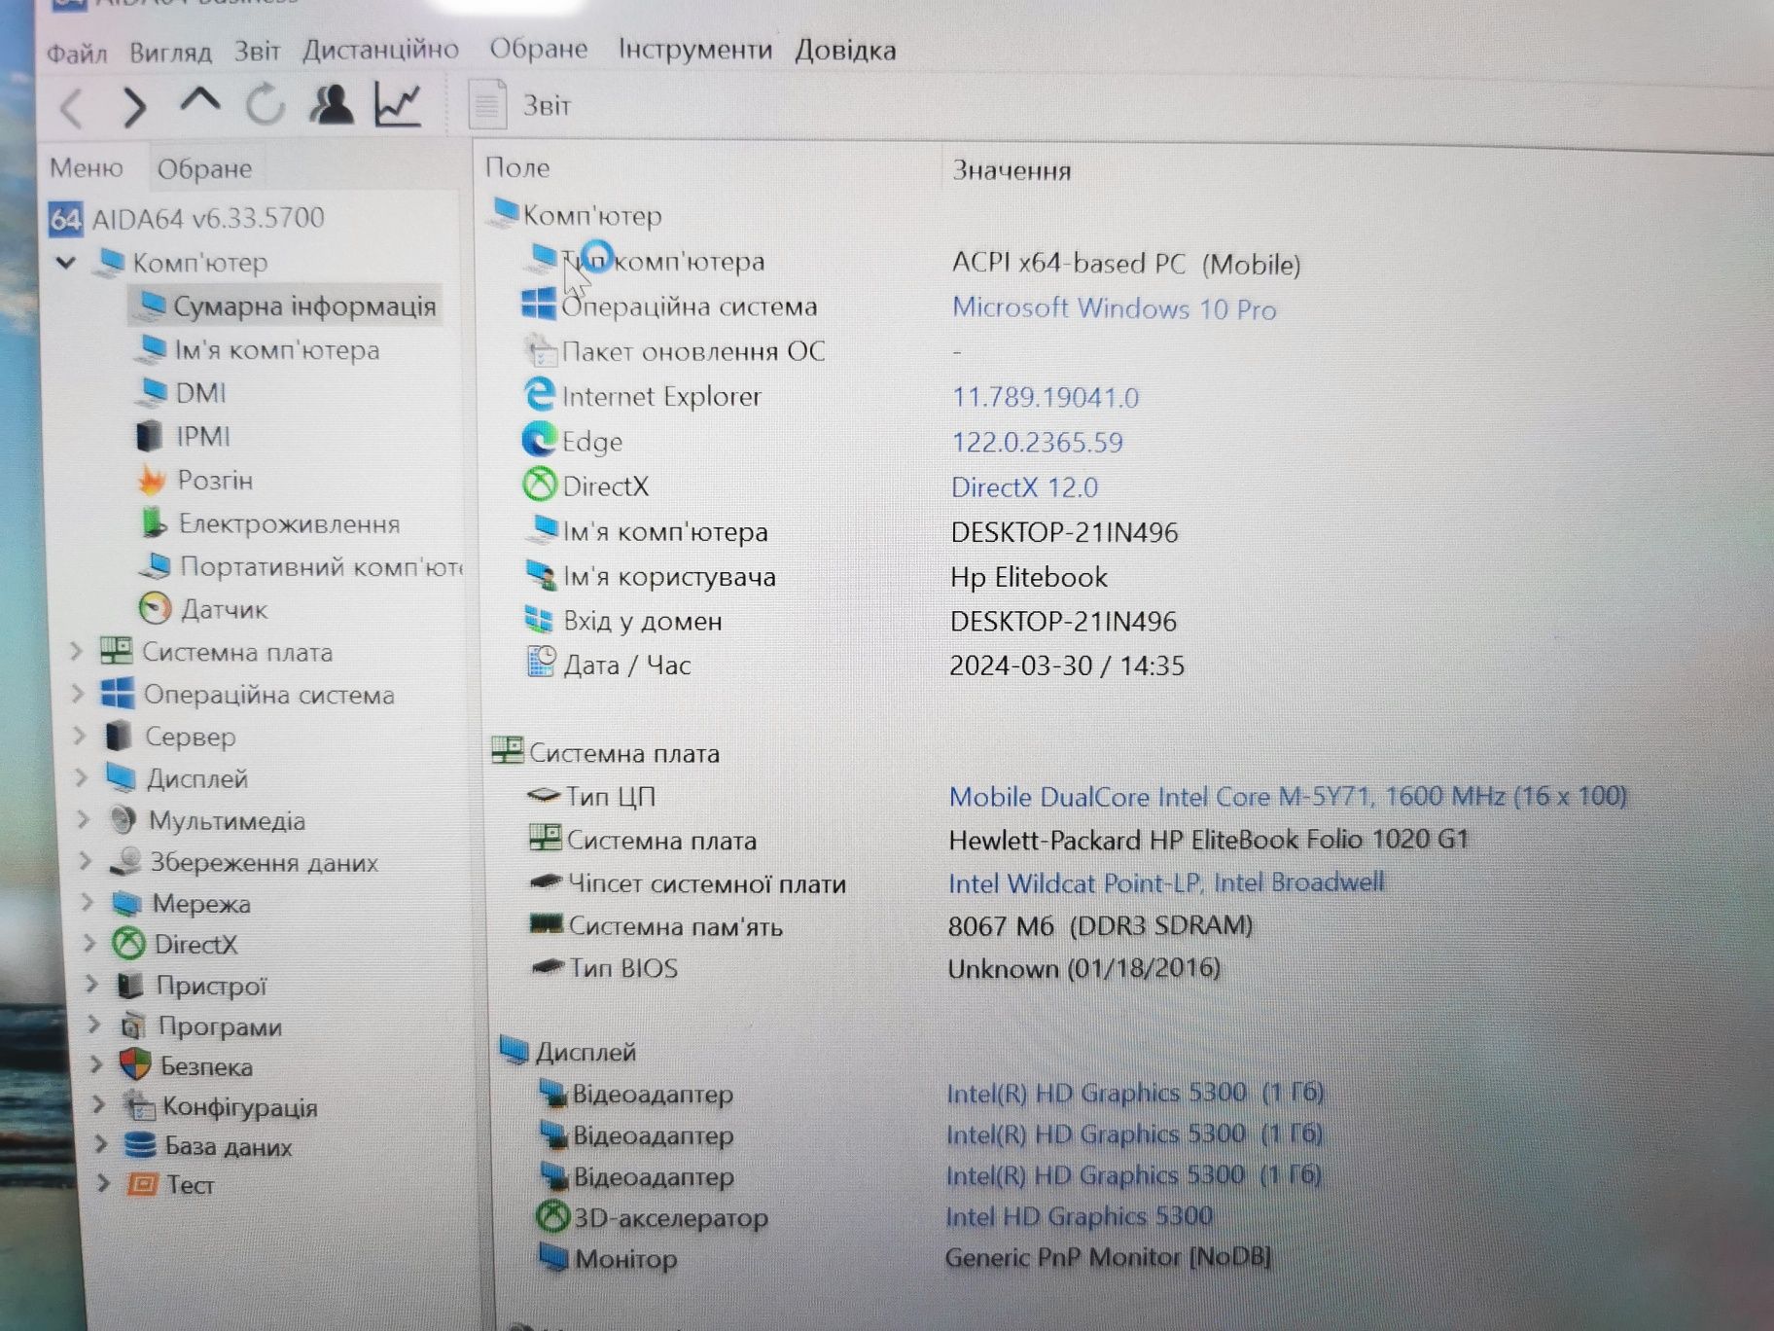Image resolution: width=1774 pixels, height=1331 pixels.
Task: Open the DirectX 12.0 link
Action: 1024,487
